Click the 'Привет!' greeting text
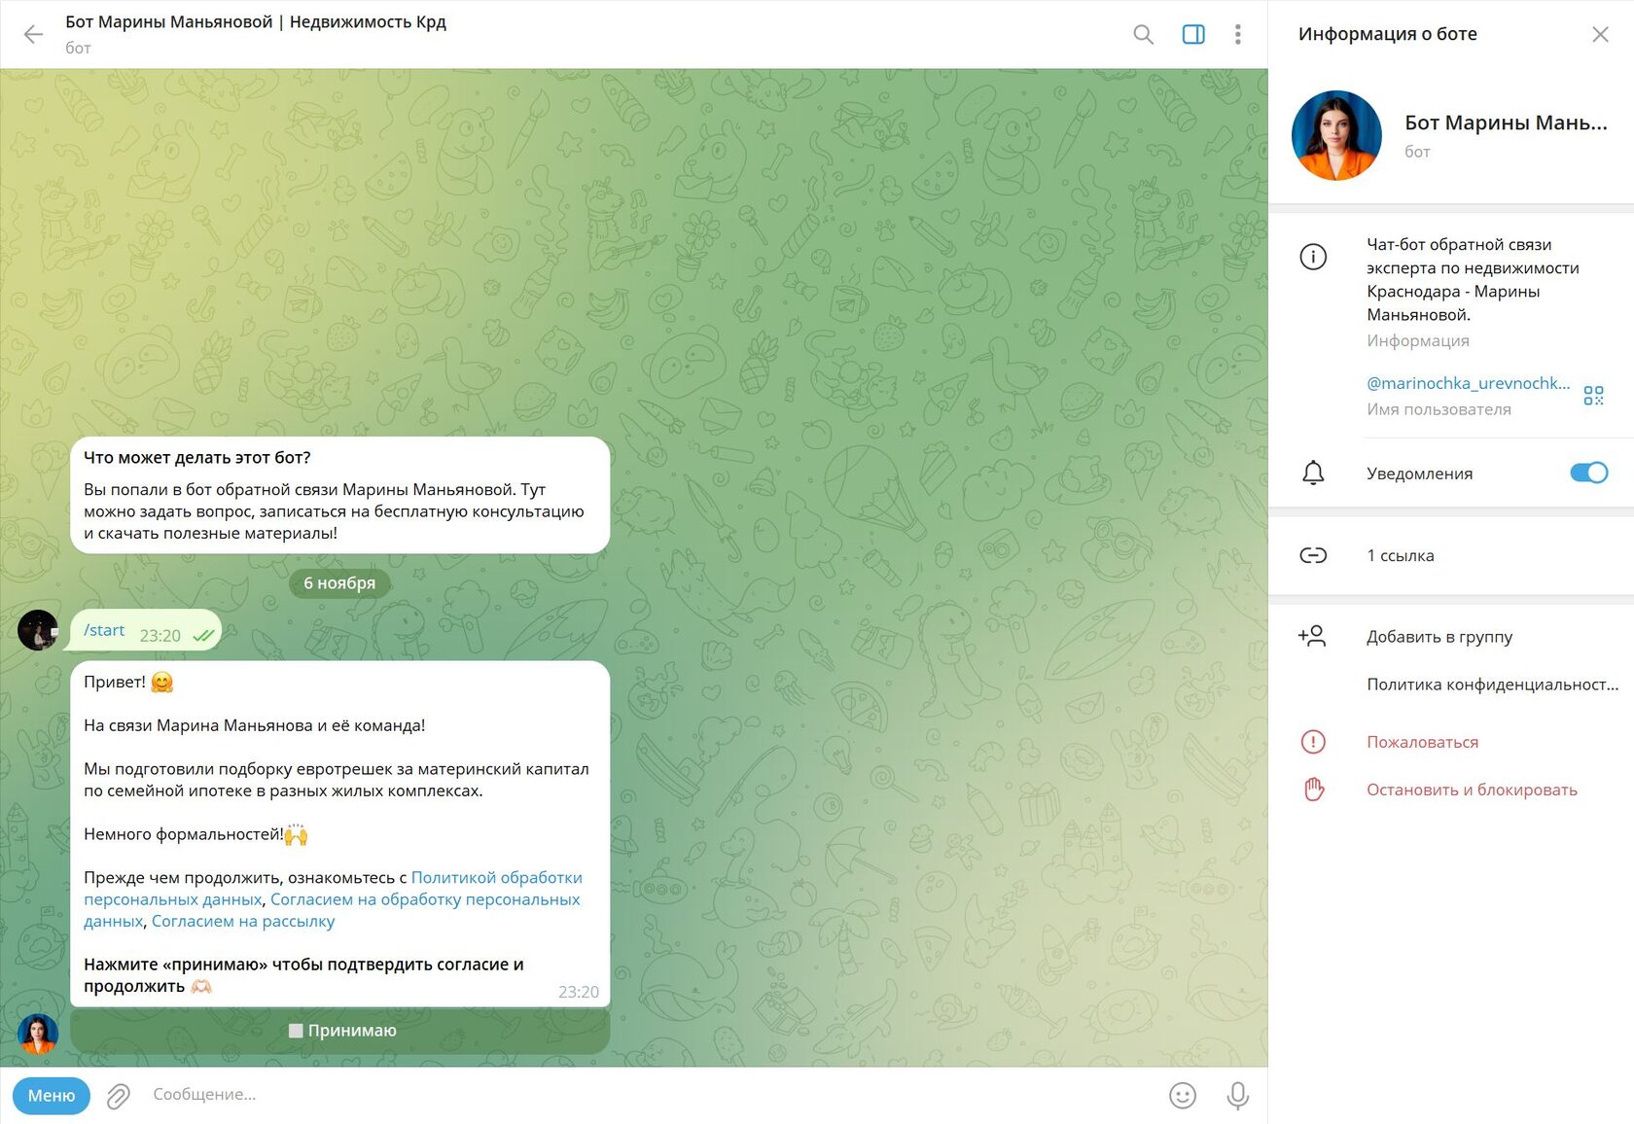 (115, 682)
